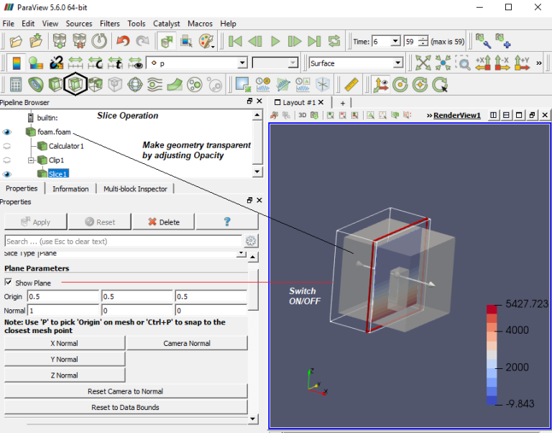Click the Glyph filter icon
The width and height of the screenshot is (552, 433).
(x=135, y=85)
